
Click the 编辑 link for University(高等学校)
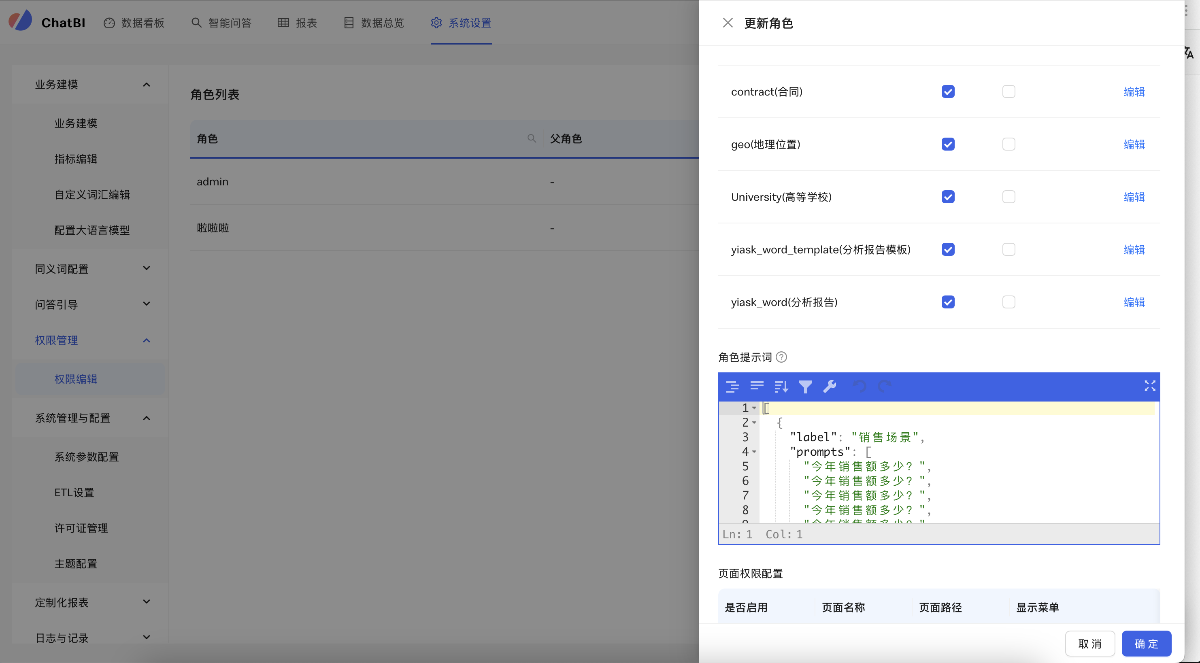click(1134, 196)
